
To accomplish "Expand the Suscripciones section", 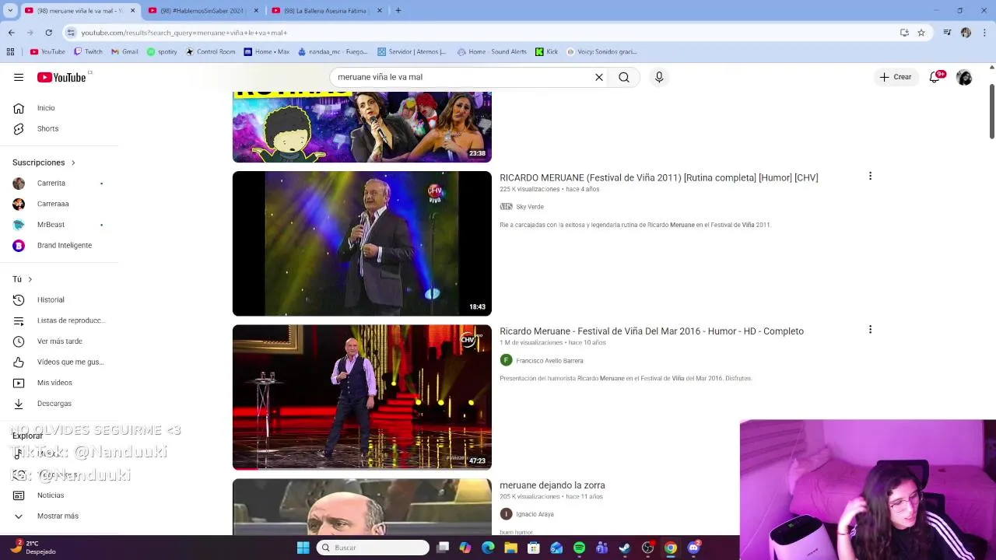I will tap(44, 163).
